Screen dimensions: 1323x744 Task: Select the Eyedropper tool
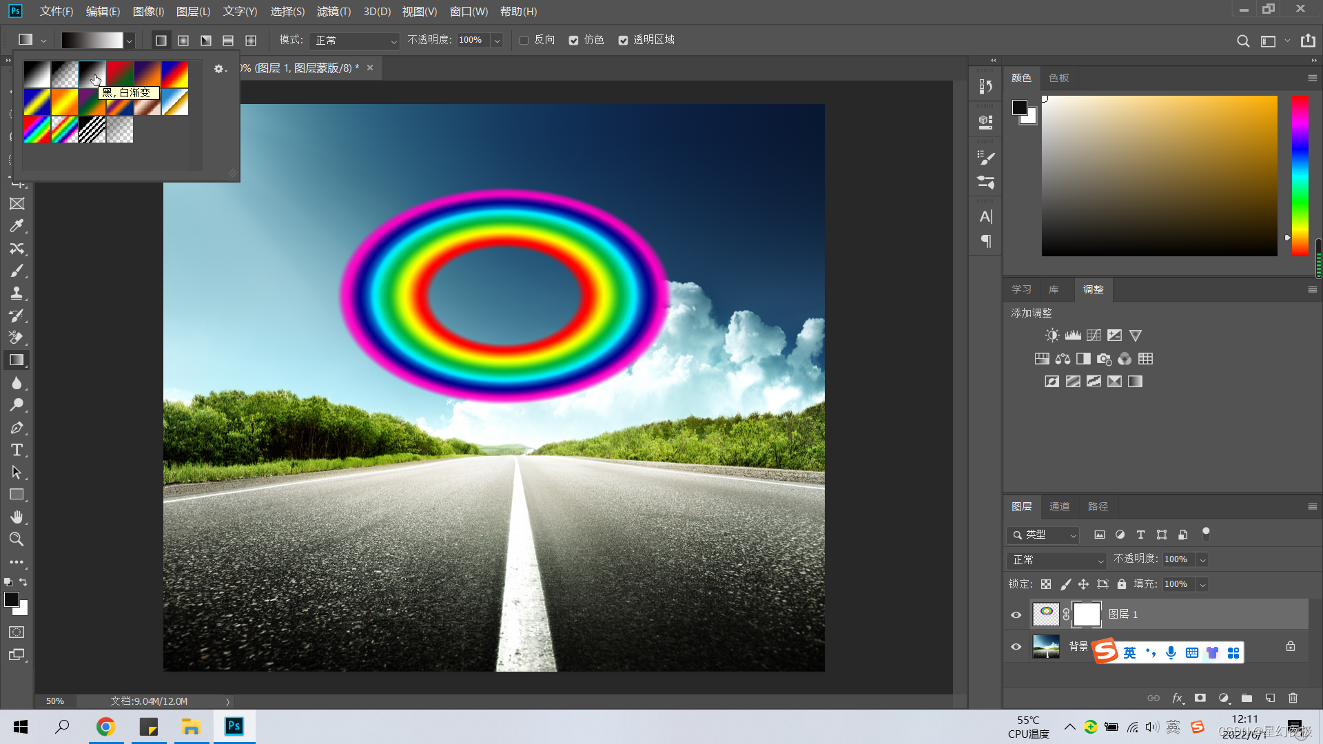(x=17, y=226)
